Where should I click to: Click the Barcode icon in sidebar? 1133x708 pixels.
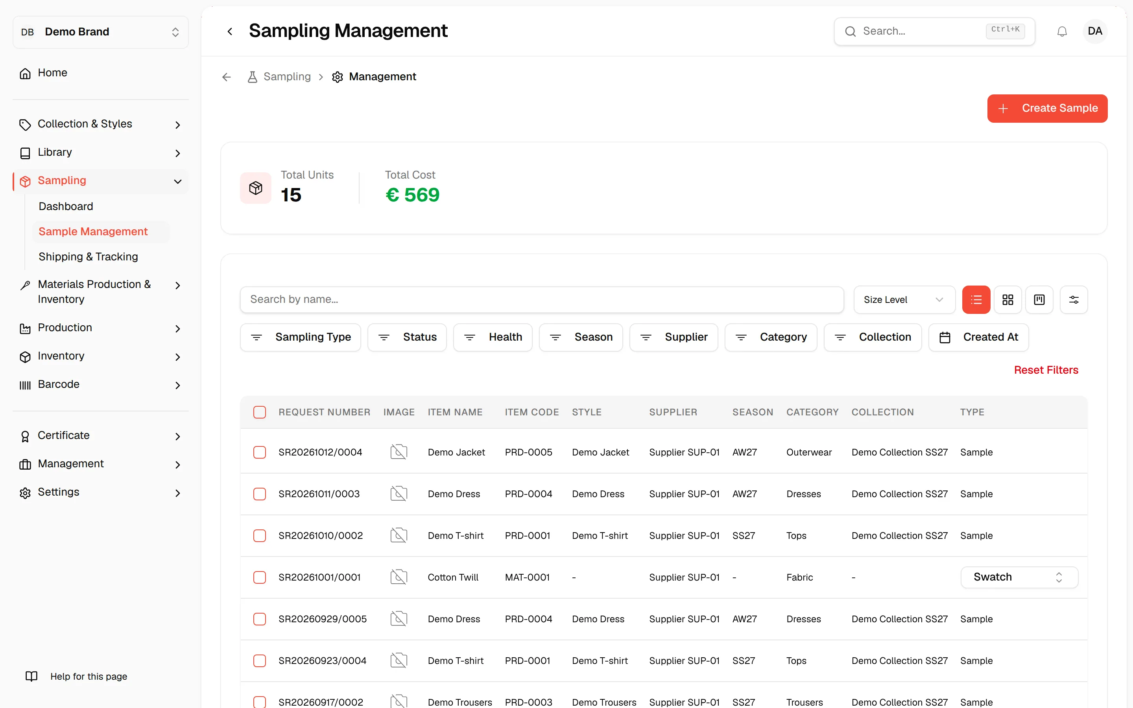[x=25, y=385]
